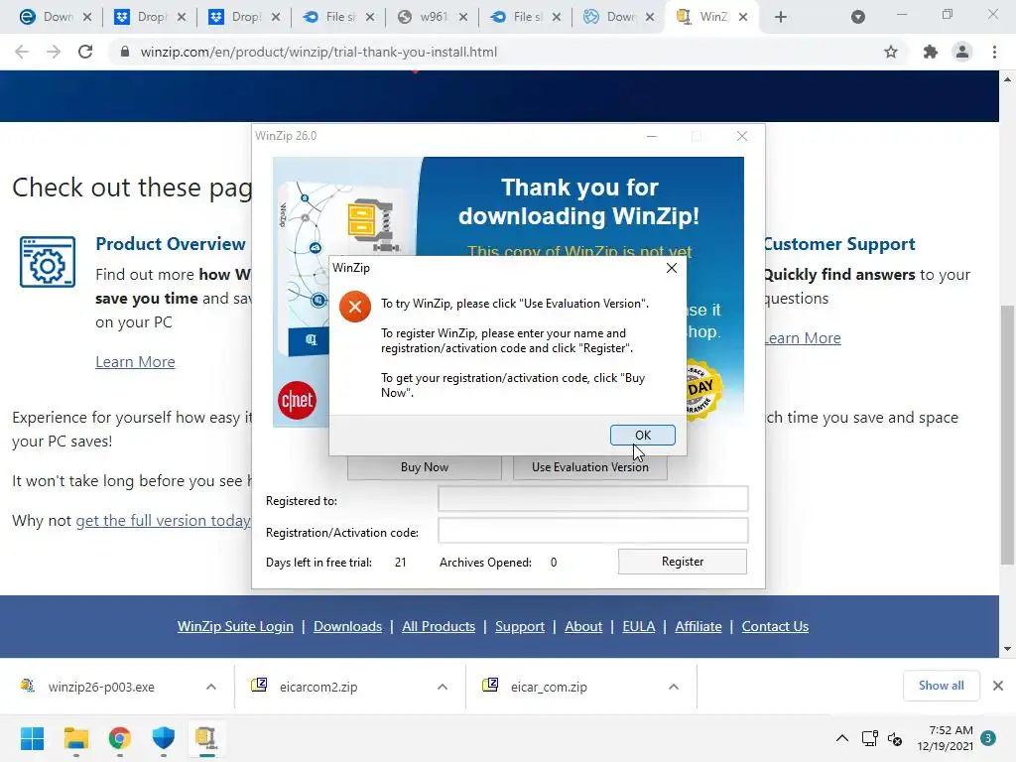Click the 'get the full version today' link
The image size is (1016, 762).
164,520
